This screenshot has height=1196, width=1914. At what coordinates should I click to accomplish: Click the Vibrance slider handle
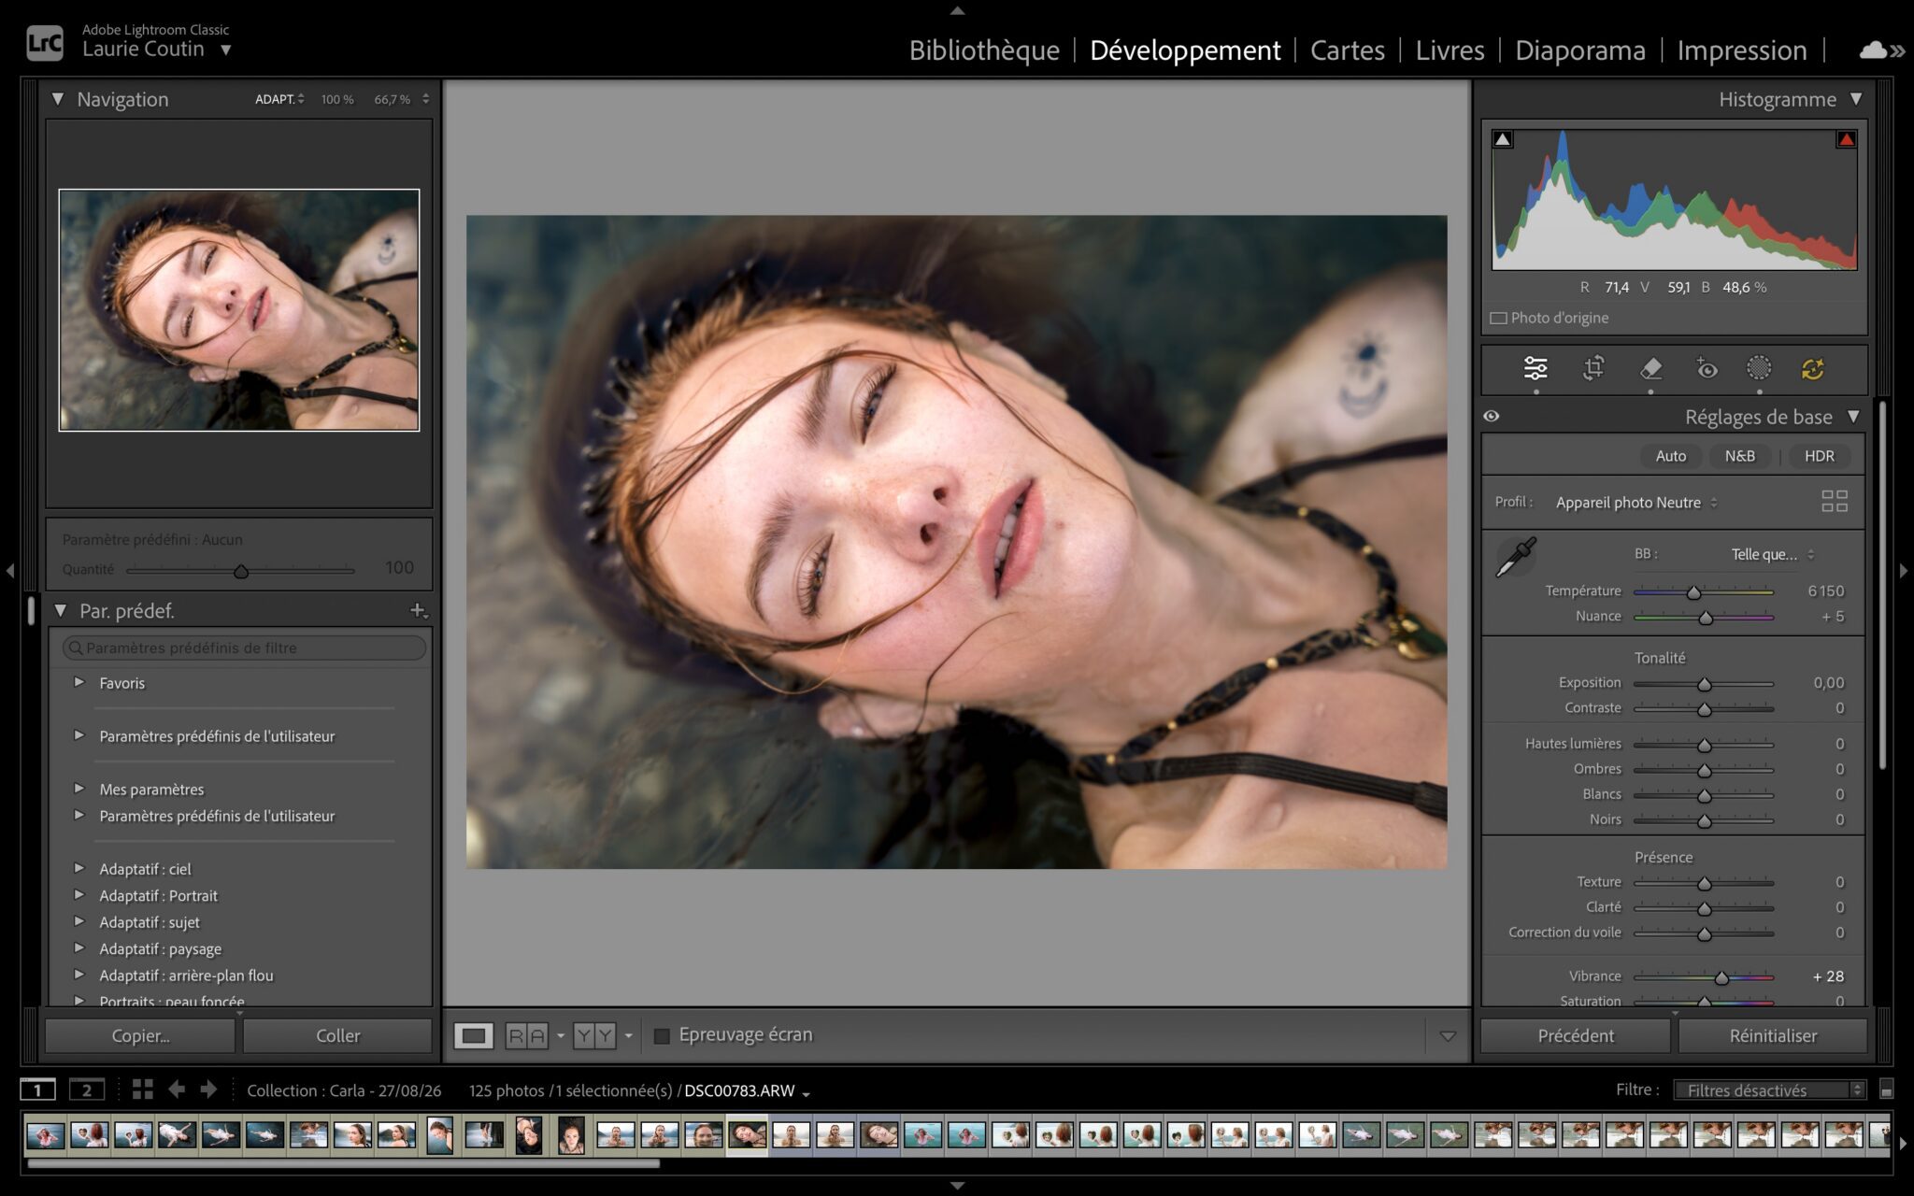(x=1721, y=977)
